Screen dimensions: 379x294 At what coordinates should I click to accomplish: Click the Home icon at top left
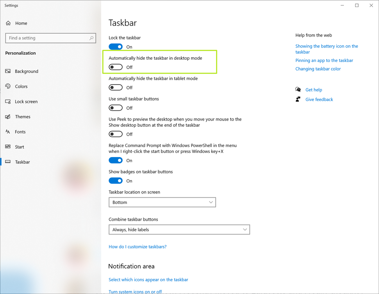8,23
